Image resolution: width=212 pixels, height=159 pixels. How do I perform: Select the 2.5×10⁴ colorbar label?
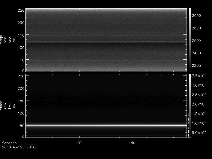199,95
